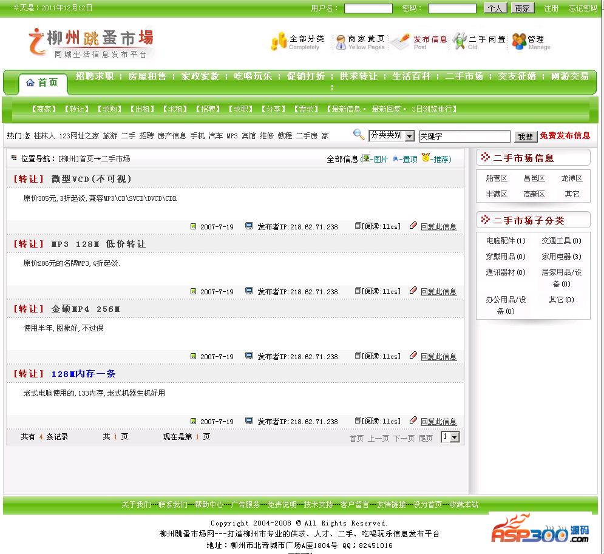Image resolution: width=604 pixels, height=554 pixels.
Task: Click the 我搜 search button
Action: (526, 137)
